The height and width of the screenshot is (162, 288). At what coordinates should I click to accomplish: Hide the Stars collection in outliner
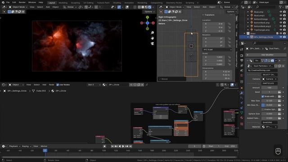pos(281,33)
